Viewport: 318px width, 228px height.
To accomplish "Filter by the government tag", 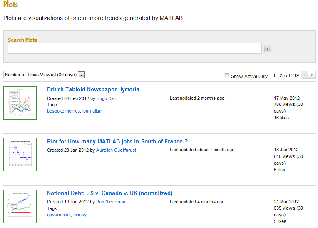I will point(59,215).
